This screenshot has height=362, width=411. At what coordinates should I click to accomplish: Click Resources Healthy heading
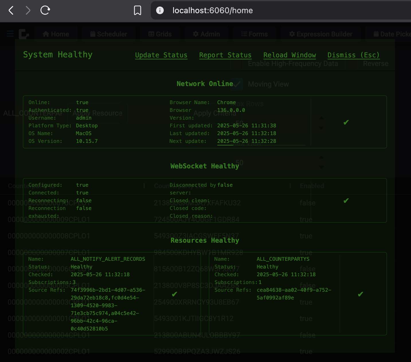(205, 240)
